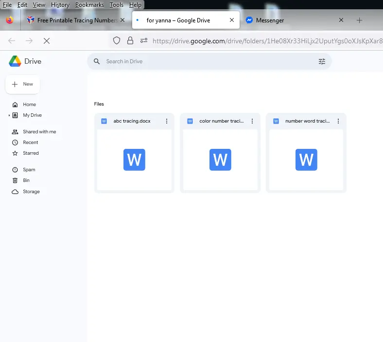Go forward in browser history
383x342 pixels.
29,41
